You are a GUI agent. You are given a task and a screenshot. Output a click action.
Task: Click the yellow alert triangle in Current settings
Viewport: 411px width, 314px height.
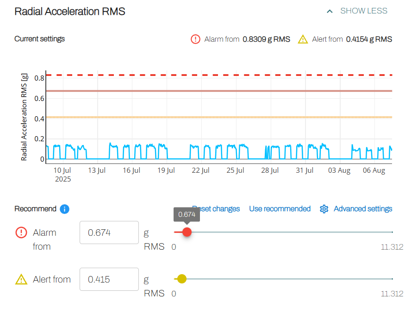[x=303, y=39]
